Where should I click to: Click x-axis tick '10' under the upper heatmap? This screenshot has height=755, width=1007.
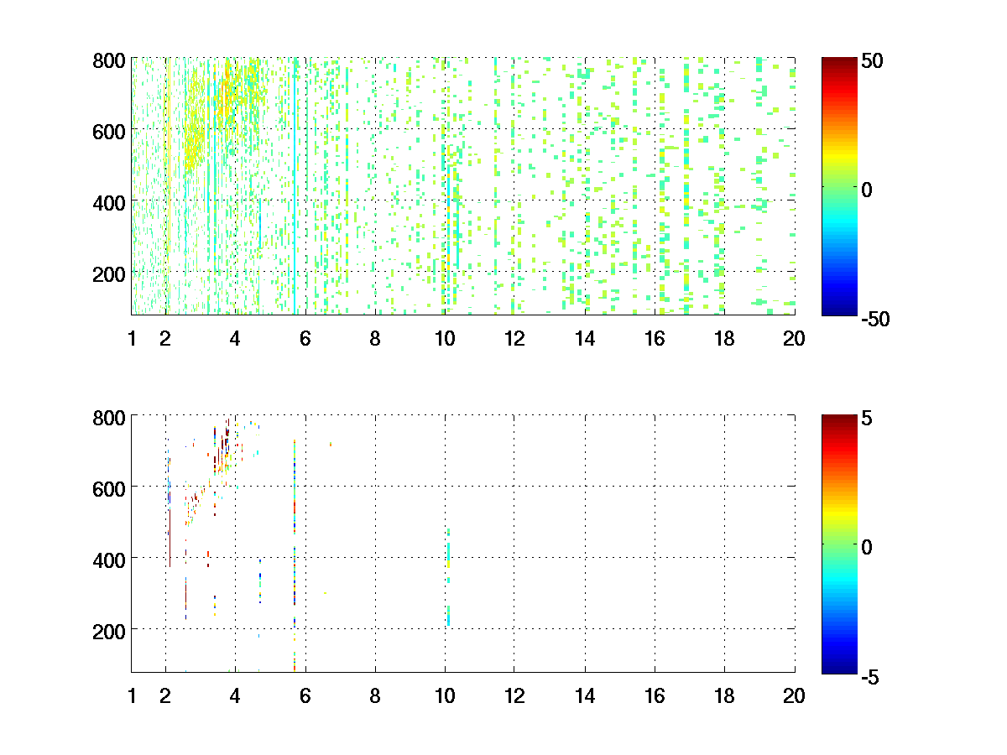[x=445, y=339]
